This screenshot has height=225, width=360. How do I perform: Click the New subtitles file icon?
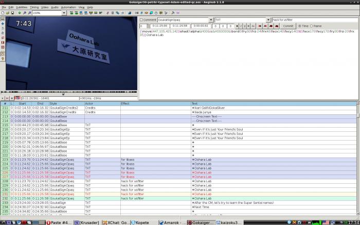(x=3, y=13)
